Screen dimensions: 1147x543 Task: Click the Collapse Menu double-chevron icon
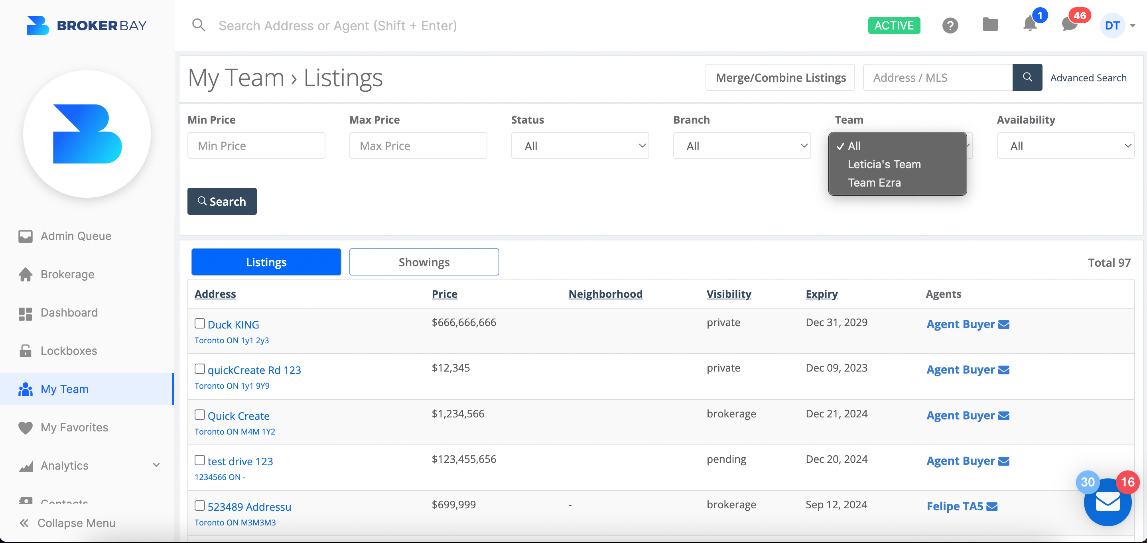point(24,523)
